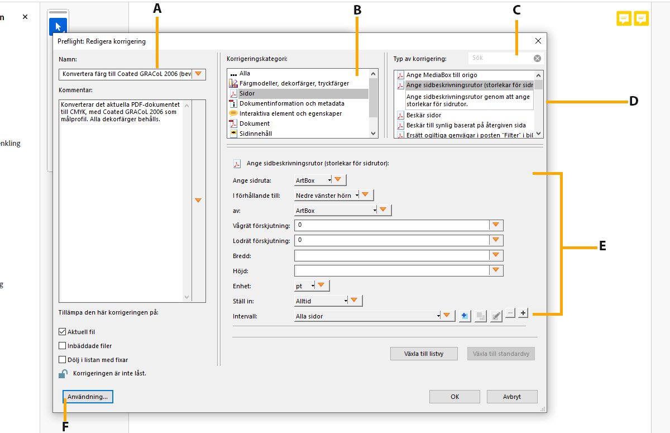Open the Intervall Alla sidor dropdown
This screenshot has width=670, height=433.
367,316
